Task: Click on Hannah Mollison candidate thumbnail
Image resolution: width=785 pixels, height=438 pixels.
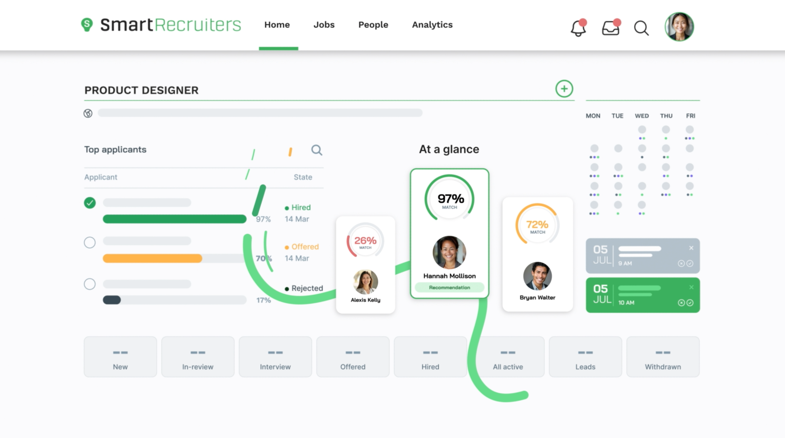Action: (449, 253)
